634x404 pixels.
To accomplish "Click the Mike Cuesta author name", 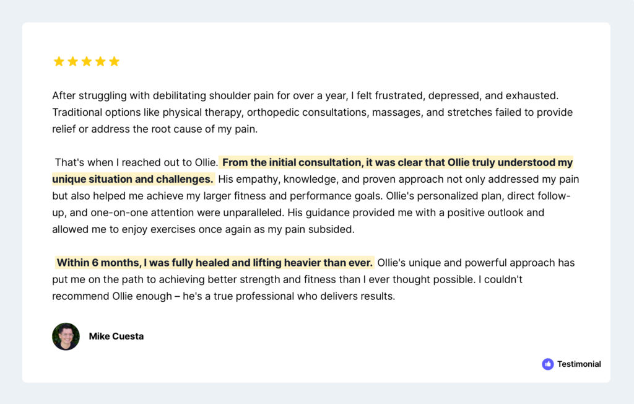I will pos(116,336).
